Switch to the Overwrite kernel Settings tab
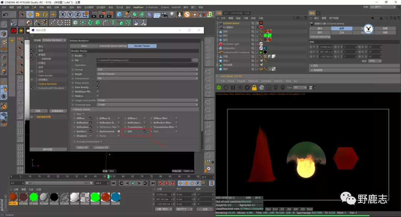Screen dimensions: 401x217 point(113,46)
